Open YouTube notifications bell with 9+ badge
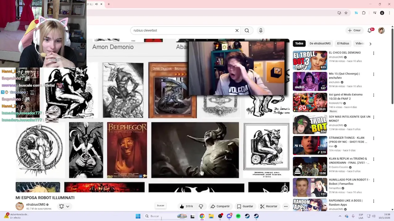This screenshot has height=221, width=394. pos(370,30)
